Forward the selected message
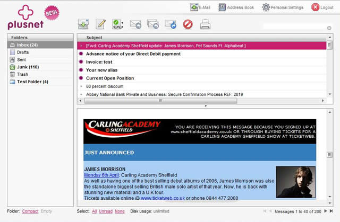The height and width of the screenshot is (222, 340). tap(171, 24)
